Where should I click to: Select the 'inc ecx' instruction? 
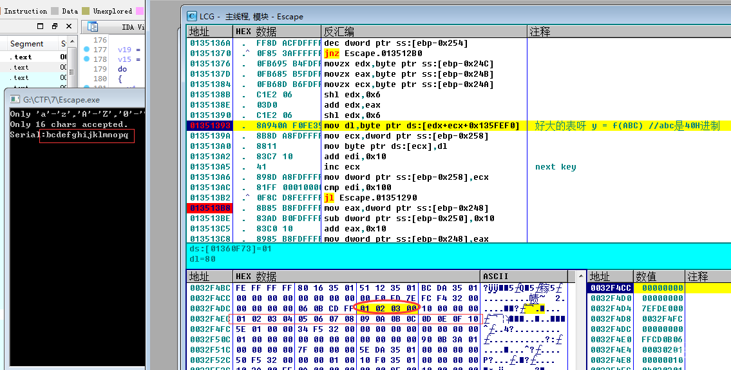tap(342, 167)
